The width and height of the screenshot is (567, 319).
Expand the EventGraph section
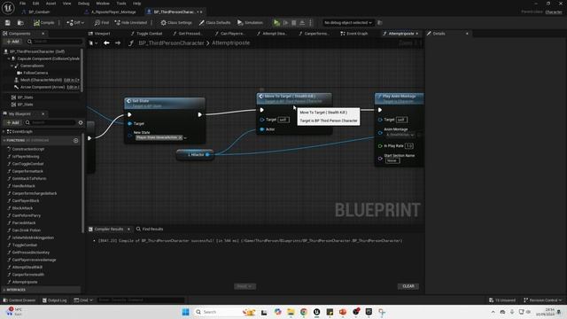click(x=4, y=132)
